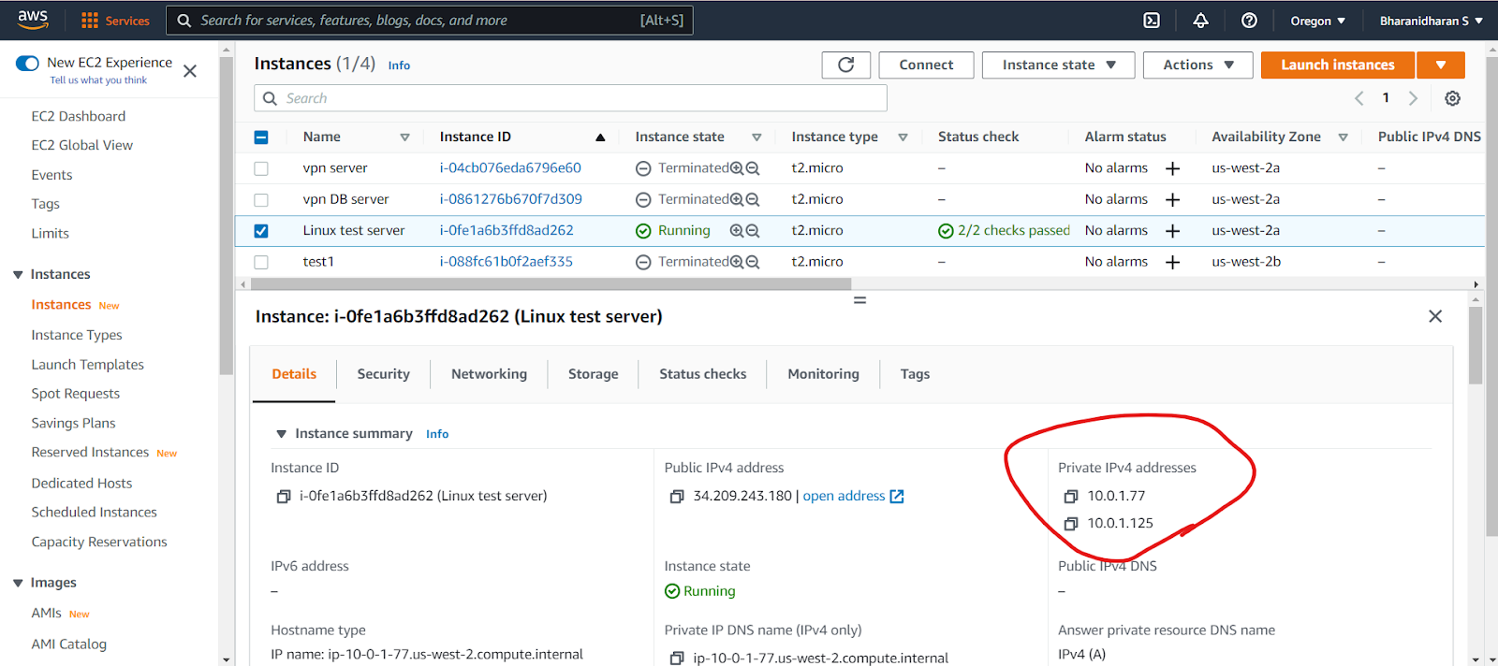1498x666 pixels.
Task: Refresh the instances list
Action: (x=846, y=65)
